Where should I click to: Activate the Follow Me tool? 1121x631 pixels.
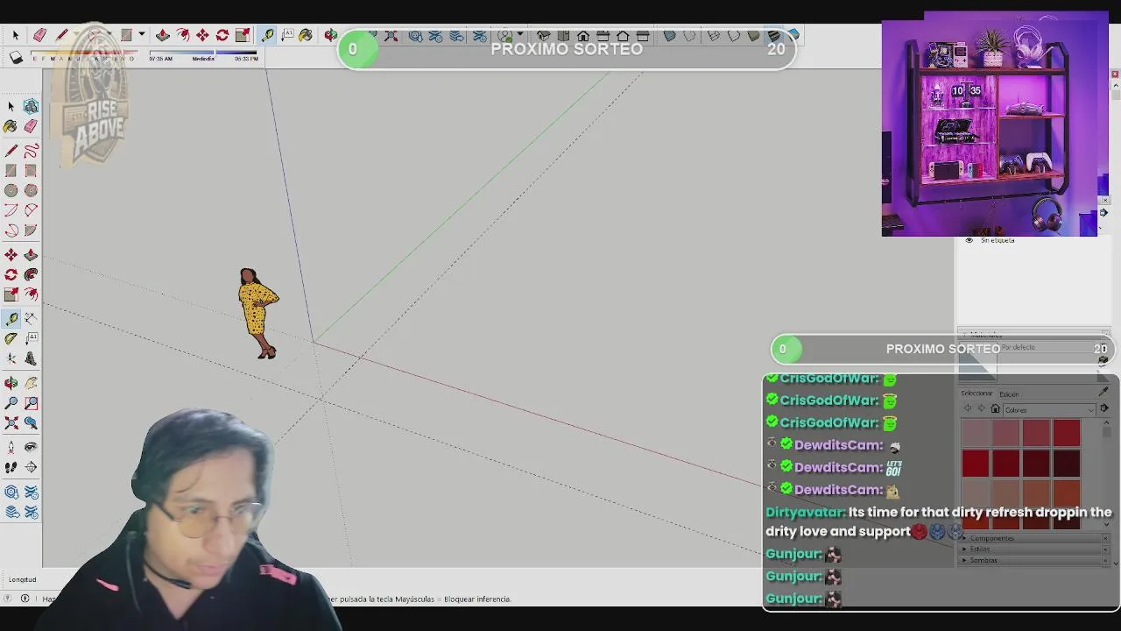tap(31, 275)
